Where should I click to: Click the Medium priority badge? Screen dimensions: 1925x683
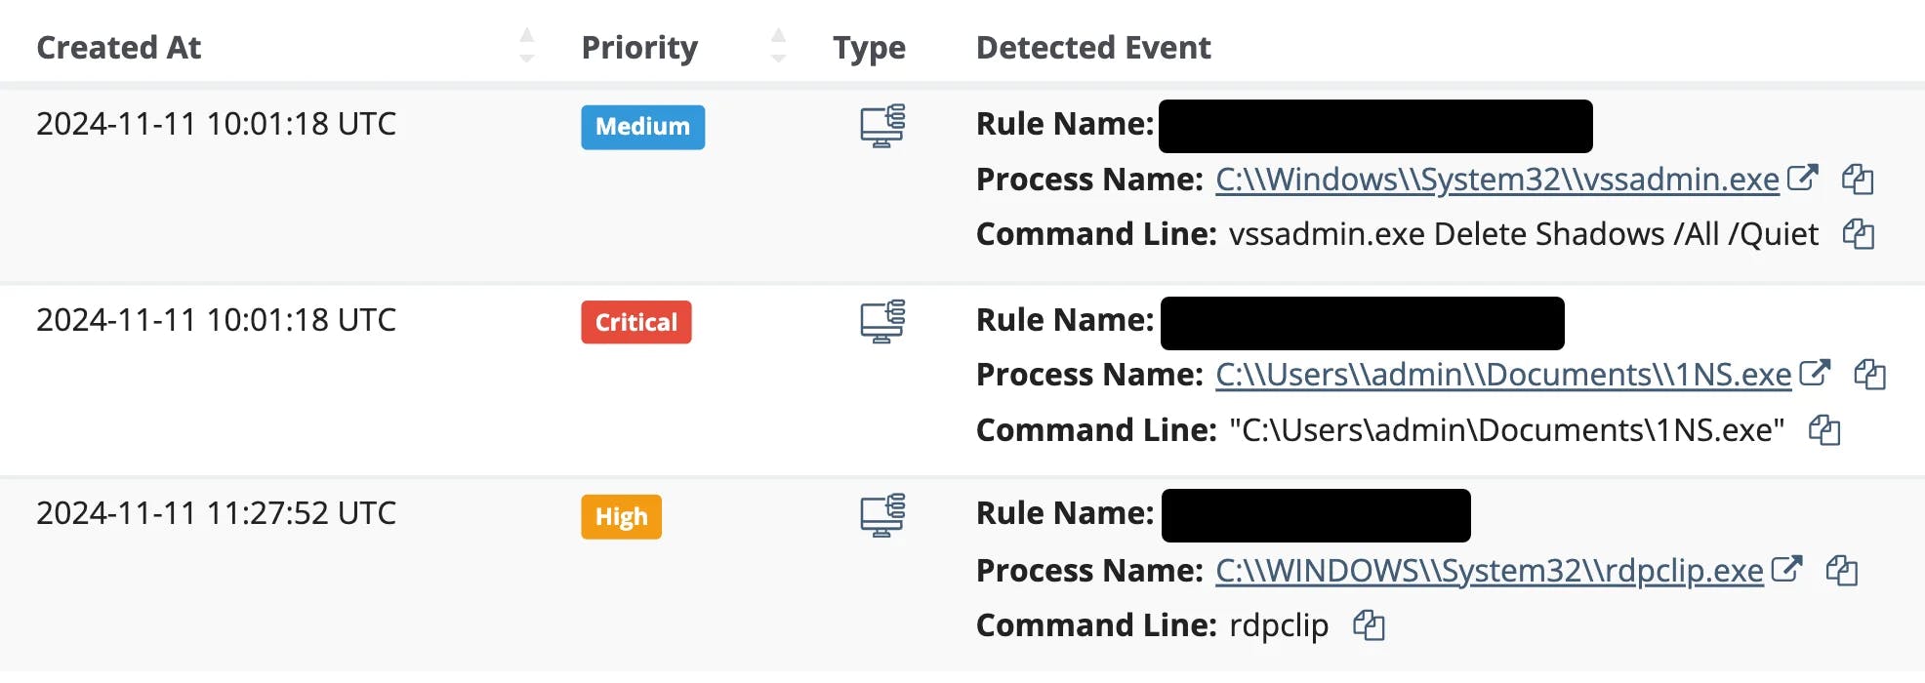point(642,127)
